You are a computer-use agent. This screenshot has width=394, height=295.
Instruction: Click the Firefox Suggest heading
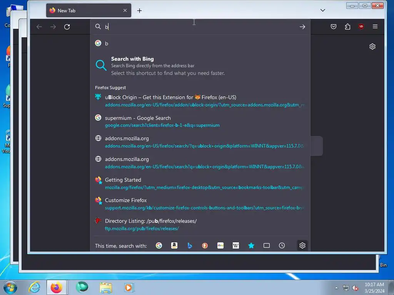(x=110, y=88)
